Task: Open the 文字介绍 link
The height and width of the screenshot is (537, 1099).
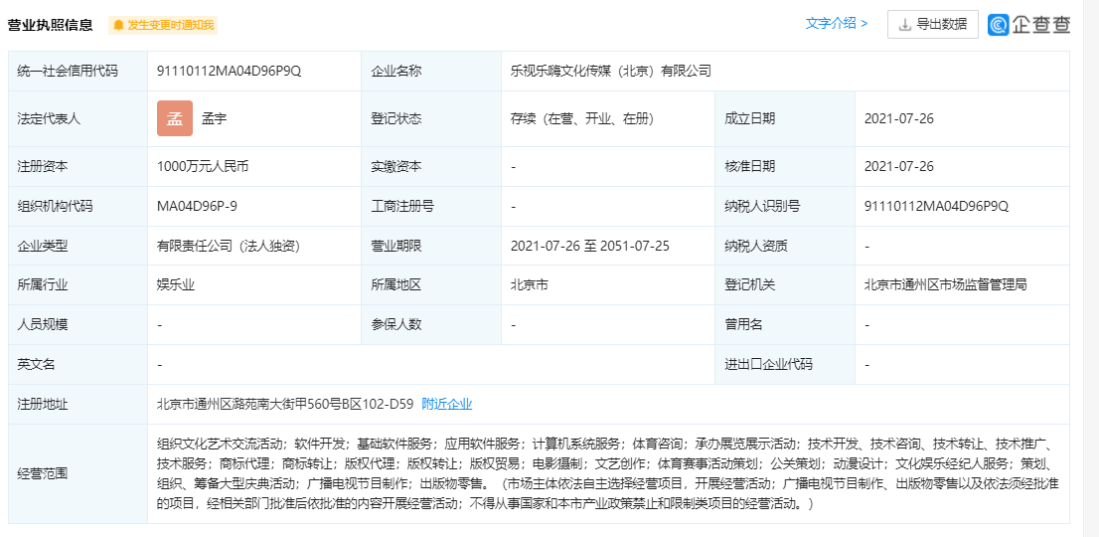Action: pyautogui.click(x=837, y=23)
